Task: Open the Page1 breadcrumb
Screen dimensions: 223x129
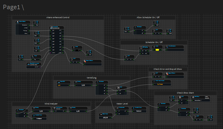Action: click(x=12, y=7)
